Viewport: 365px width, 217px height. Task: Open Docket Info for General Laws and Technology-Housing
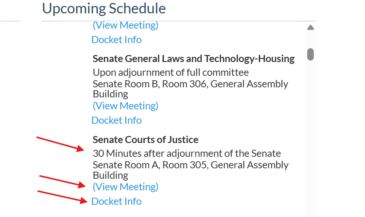pos(116,120)
